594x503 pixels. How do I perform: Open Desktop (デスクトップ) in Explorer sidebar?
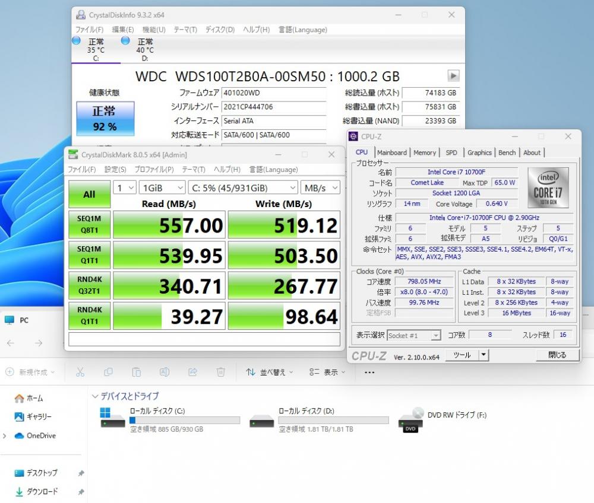click(x=36, y=473)
